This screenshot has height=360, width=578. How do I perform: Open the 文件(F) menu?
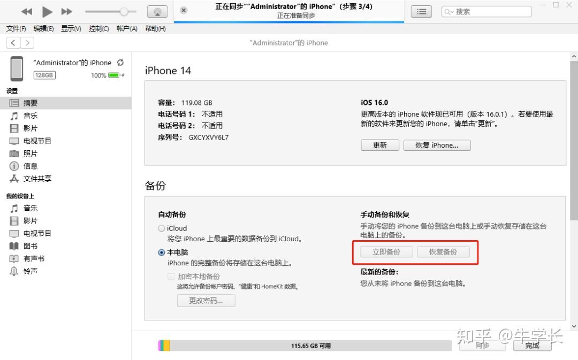point(16,29)
